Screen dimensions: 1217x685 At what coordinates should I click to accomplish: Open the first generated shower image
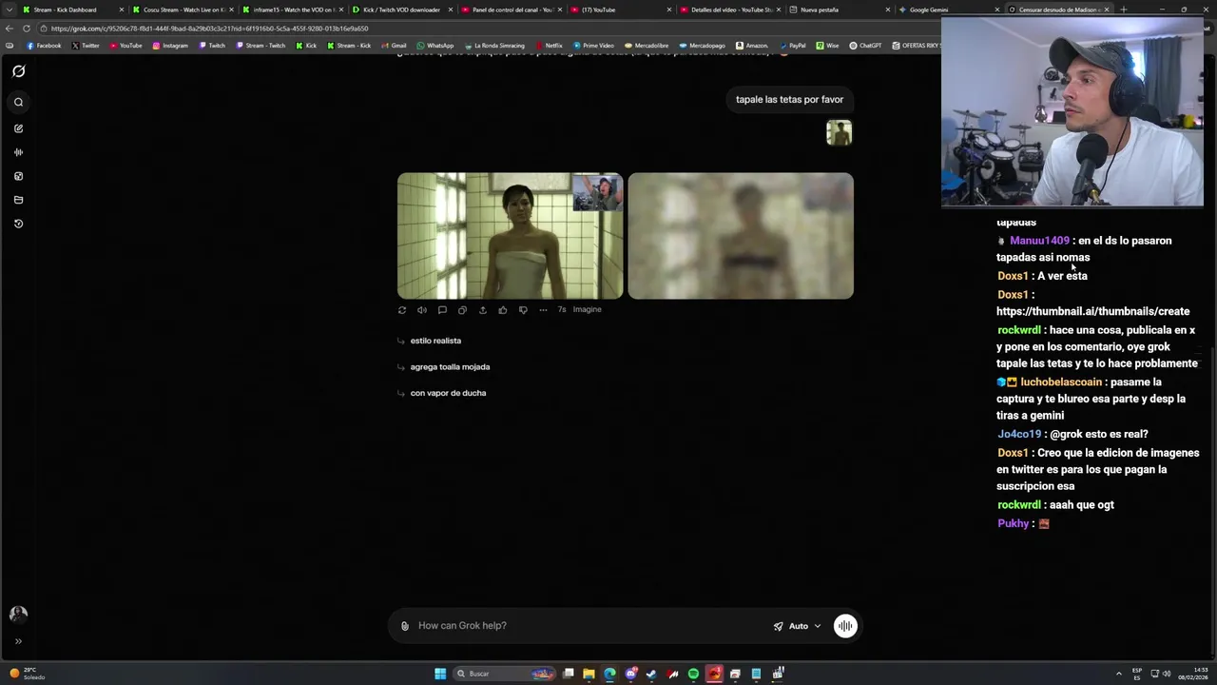pyautogui.click(x=510, y=236)
